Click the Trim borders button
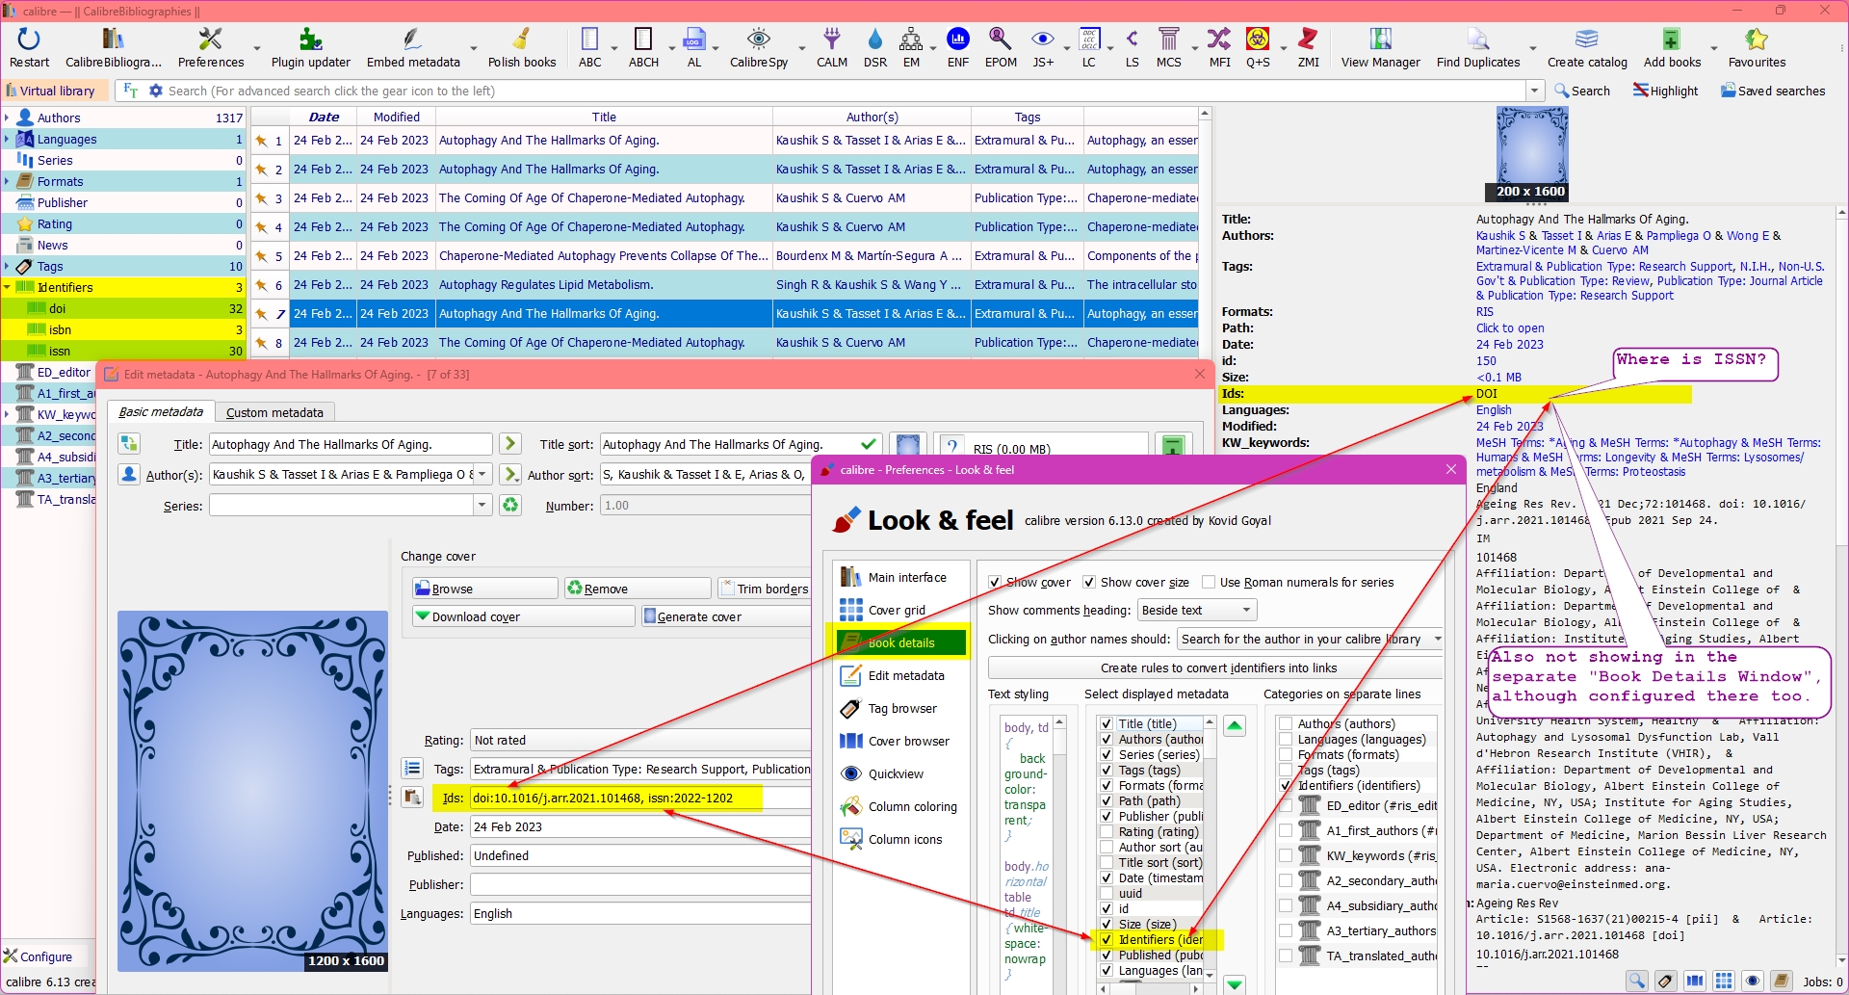Viewport: 1849px width, 995px height. pyautogui.click(x=765, y=589)
